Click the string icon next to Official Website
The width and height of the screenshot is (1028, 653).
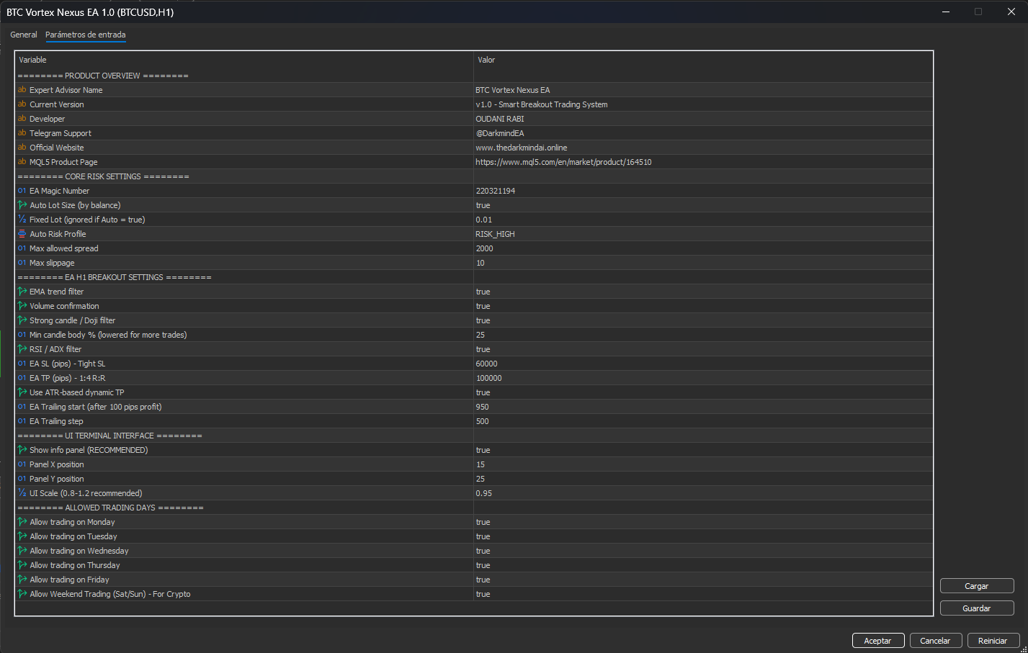point(22,148)
